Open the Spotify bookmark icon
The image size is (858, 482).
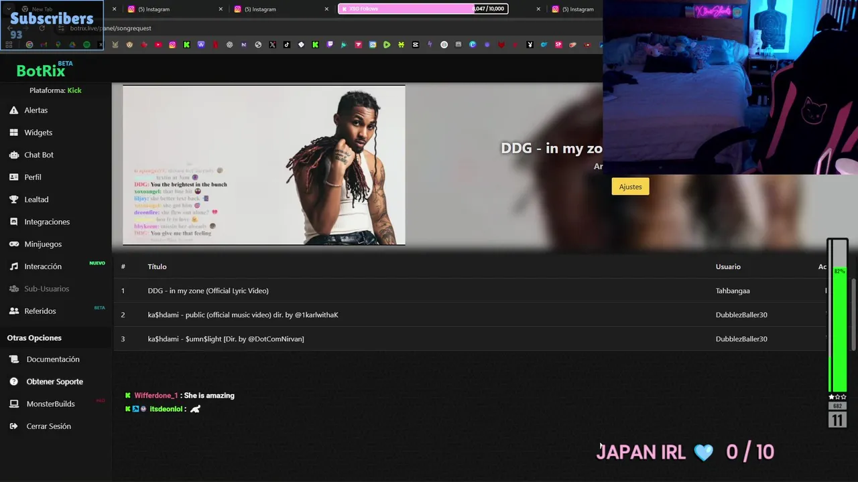86,45
